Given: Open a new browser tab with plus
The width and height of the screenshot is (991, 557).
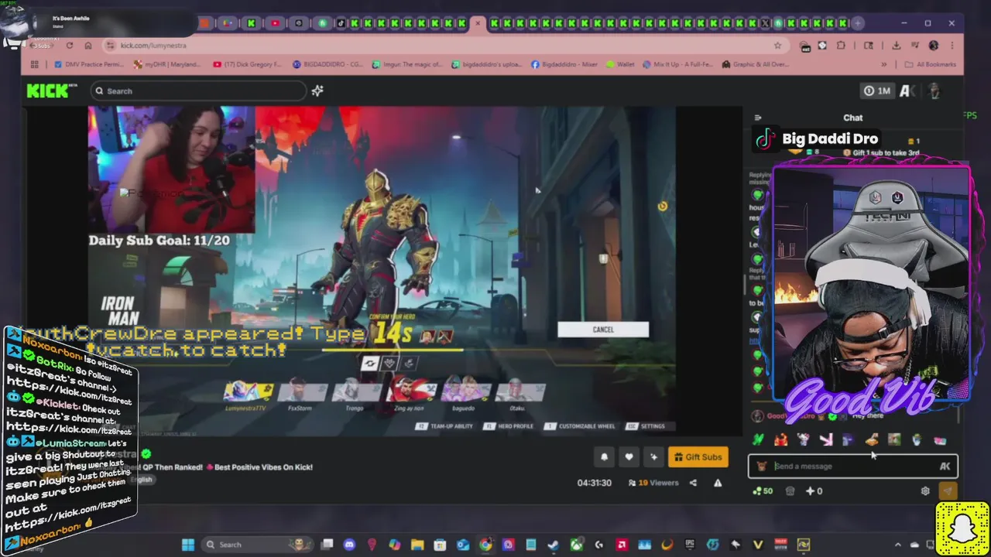Looking at the screenshot, I should pyautogui.click(x=858, y=23).
